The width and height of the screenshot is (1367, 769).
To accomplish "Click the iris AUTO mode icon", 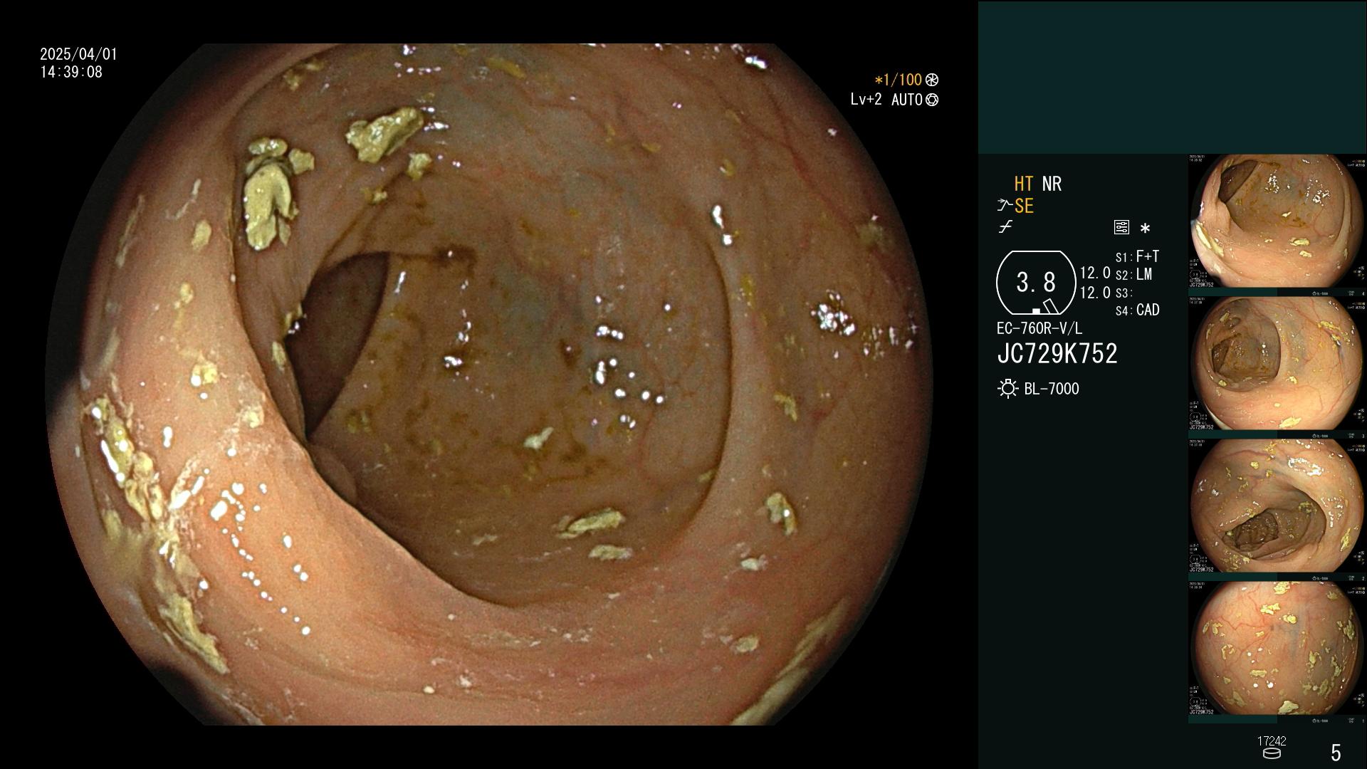I will click(x=932, y=100).
